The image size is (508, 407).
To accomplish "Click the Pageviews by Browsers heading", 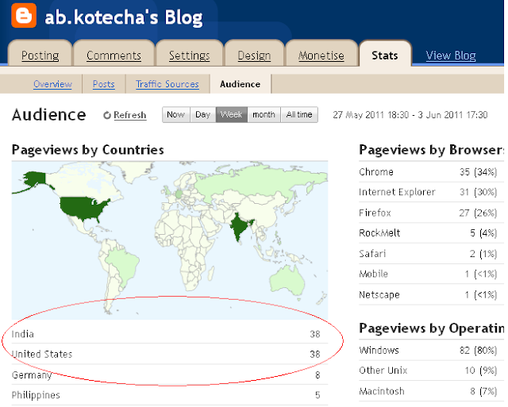I will [x=432, y=150].
